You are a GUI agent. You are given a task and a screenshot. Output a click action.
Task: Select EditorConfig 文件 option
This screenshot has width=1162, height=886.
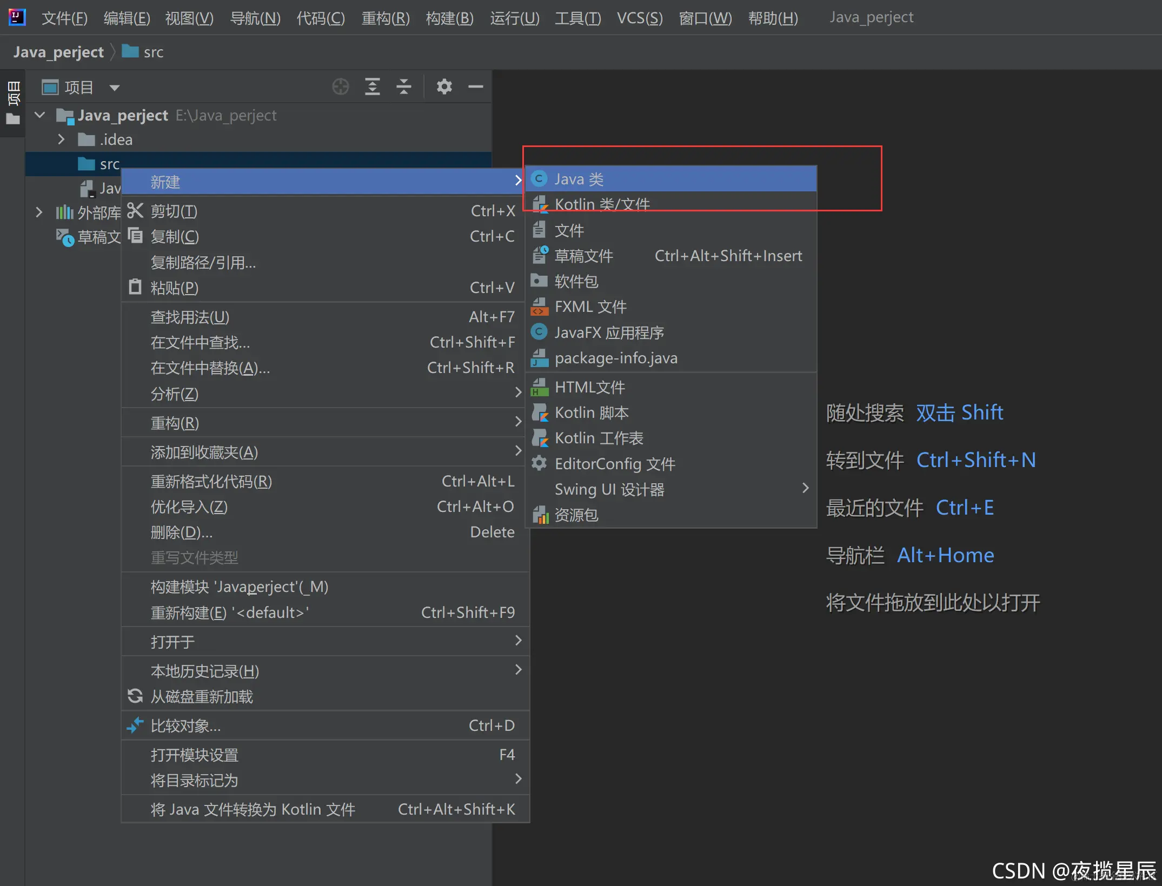point(614,463)
